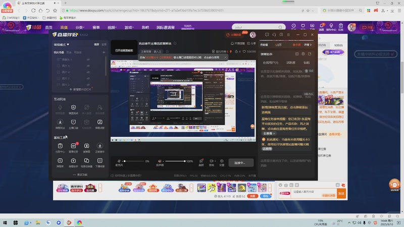Check the 图片 5 source checkbox
Viewport: 404px width, 227px height.
click(x=59, y=66)
